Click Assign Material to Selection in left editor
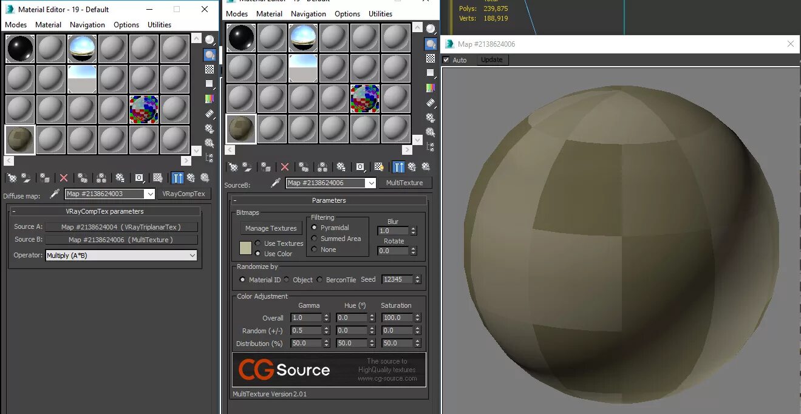The width and height of the screenshot is (801, 414). [x=45, y=178]
